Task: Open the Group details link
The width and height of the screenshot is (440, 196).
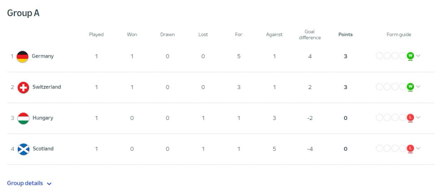Action: [x=30, y=183]
